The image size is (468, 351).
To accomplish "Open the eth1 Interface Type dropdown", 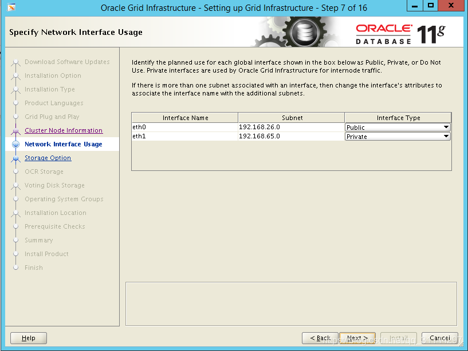I will (x=398, y=137).
